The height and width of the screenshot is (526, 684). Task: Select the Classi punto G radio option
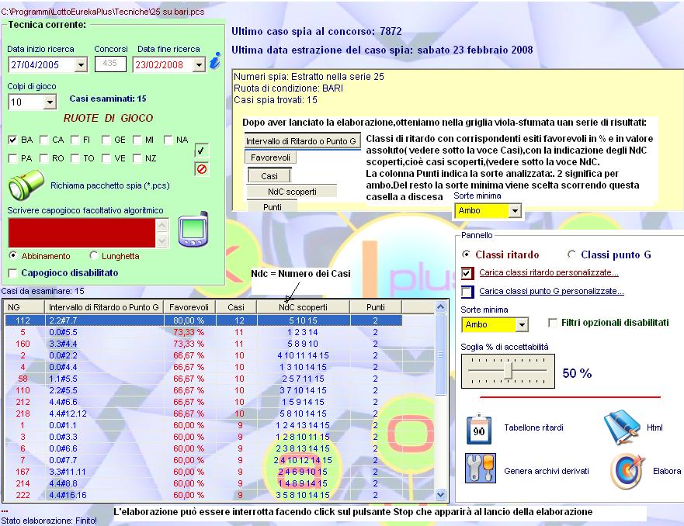coord(571,254)
